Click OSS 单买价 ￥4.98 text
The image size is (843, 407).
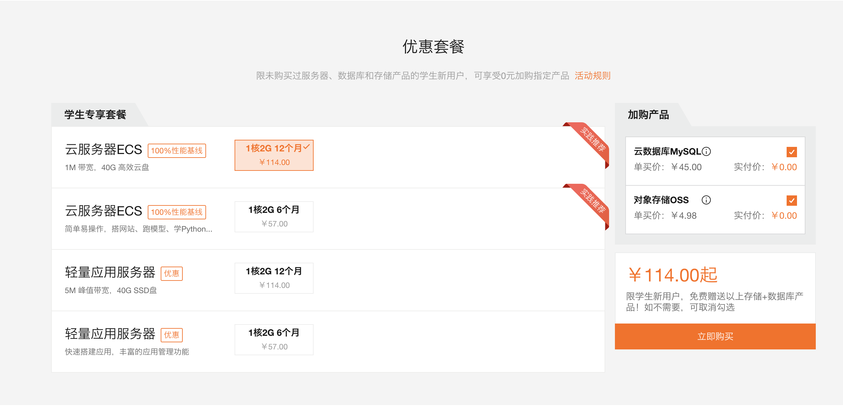click(665, 216)
